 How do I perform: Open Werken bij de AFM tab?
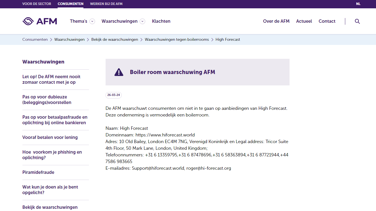pyautogui.click(x=106, y=4)
